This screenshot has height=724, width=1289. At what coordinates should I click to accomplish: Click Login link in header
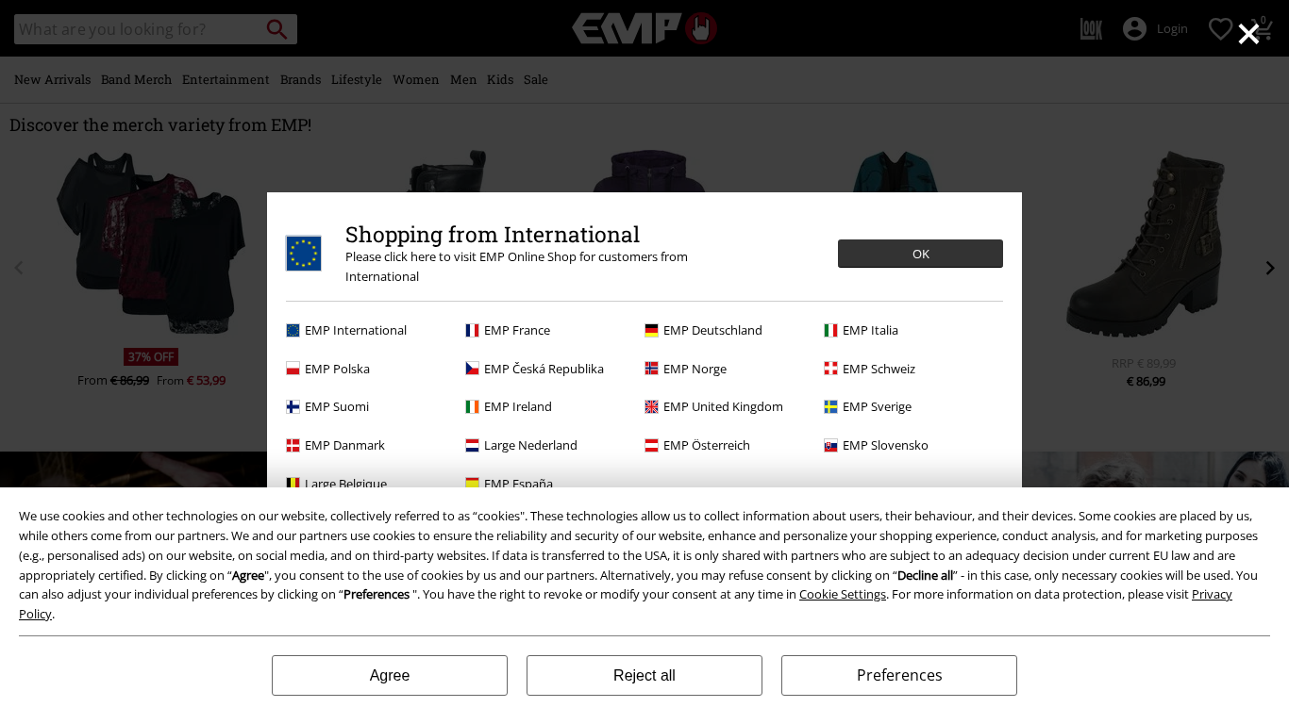[1172, 29]
